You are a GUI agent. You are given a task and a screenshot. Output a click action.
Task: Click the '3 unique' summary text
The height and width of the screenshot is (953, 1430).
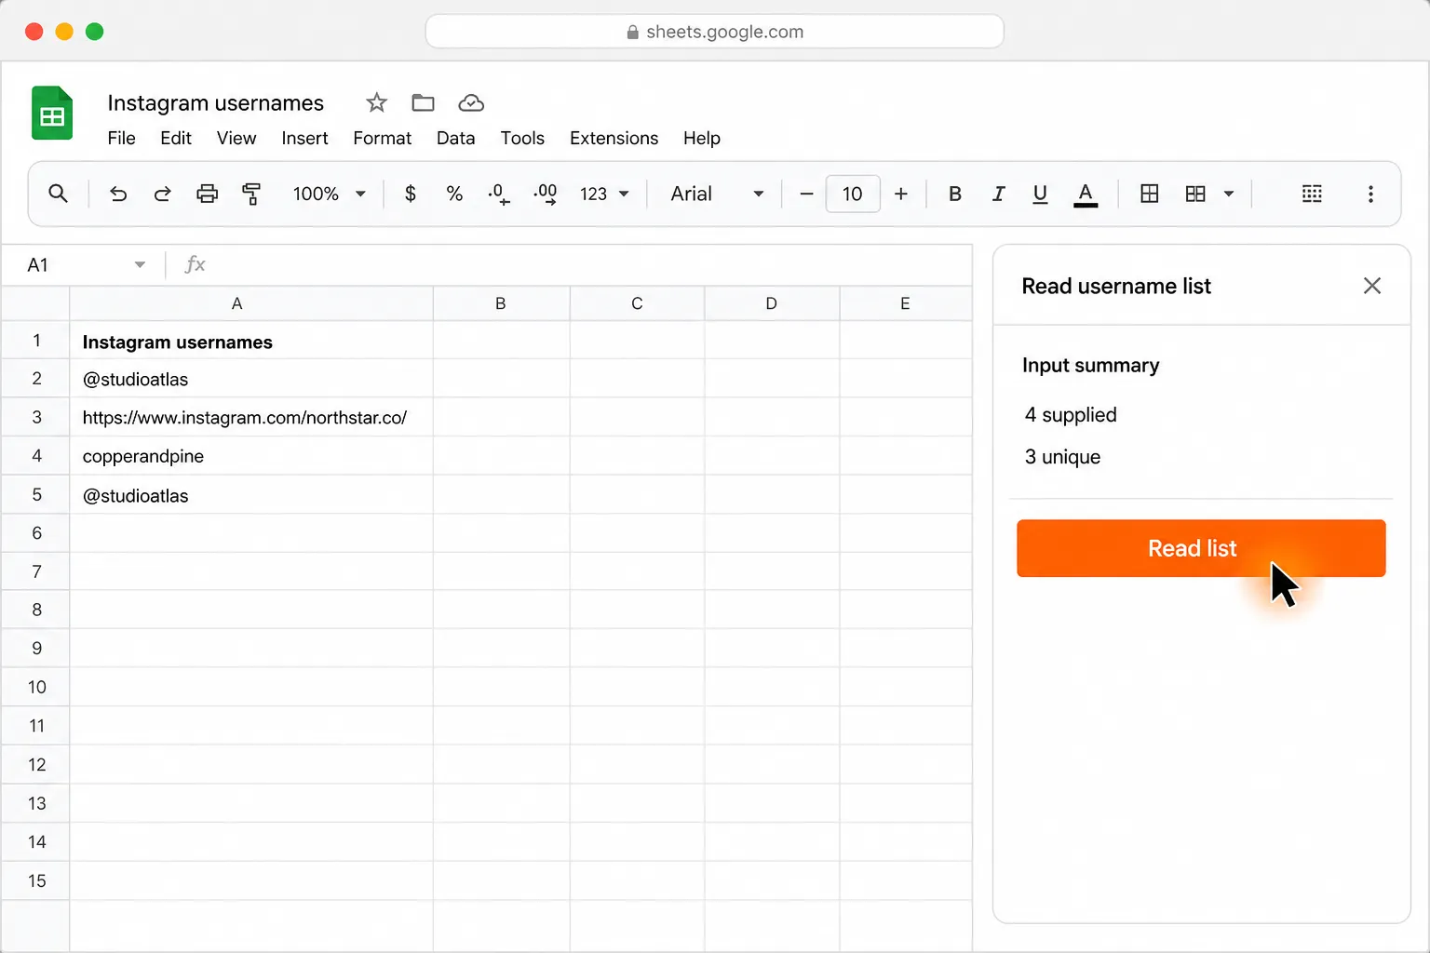click(1062, 457)
